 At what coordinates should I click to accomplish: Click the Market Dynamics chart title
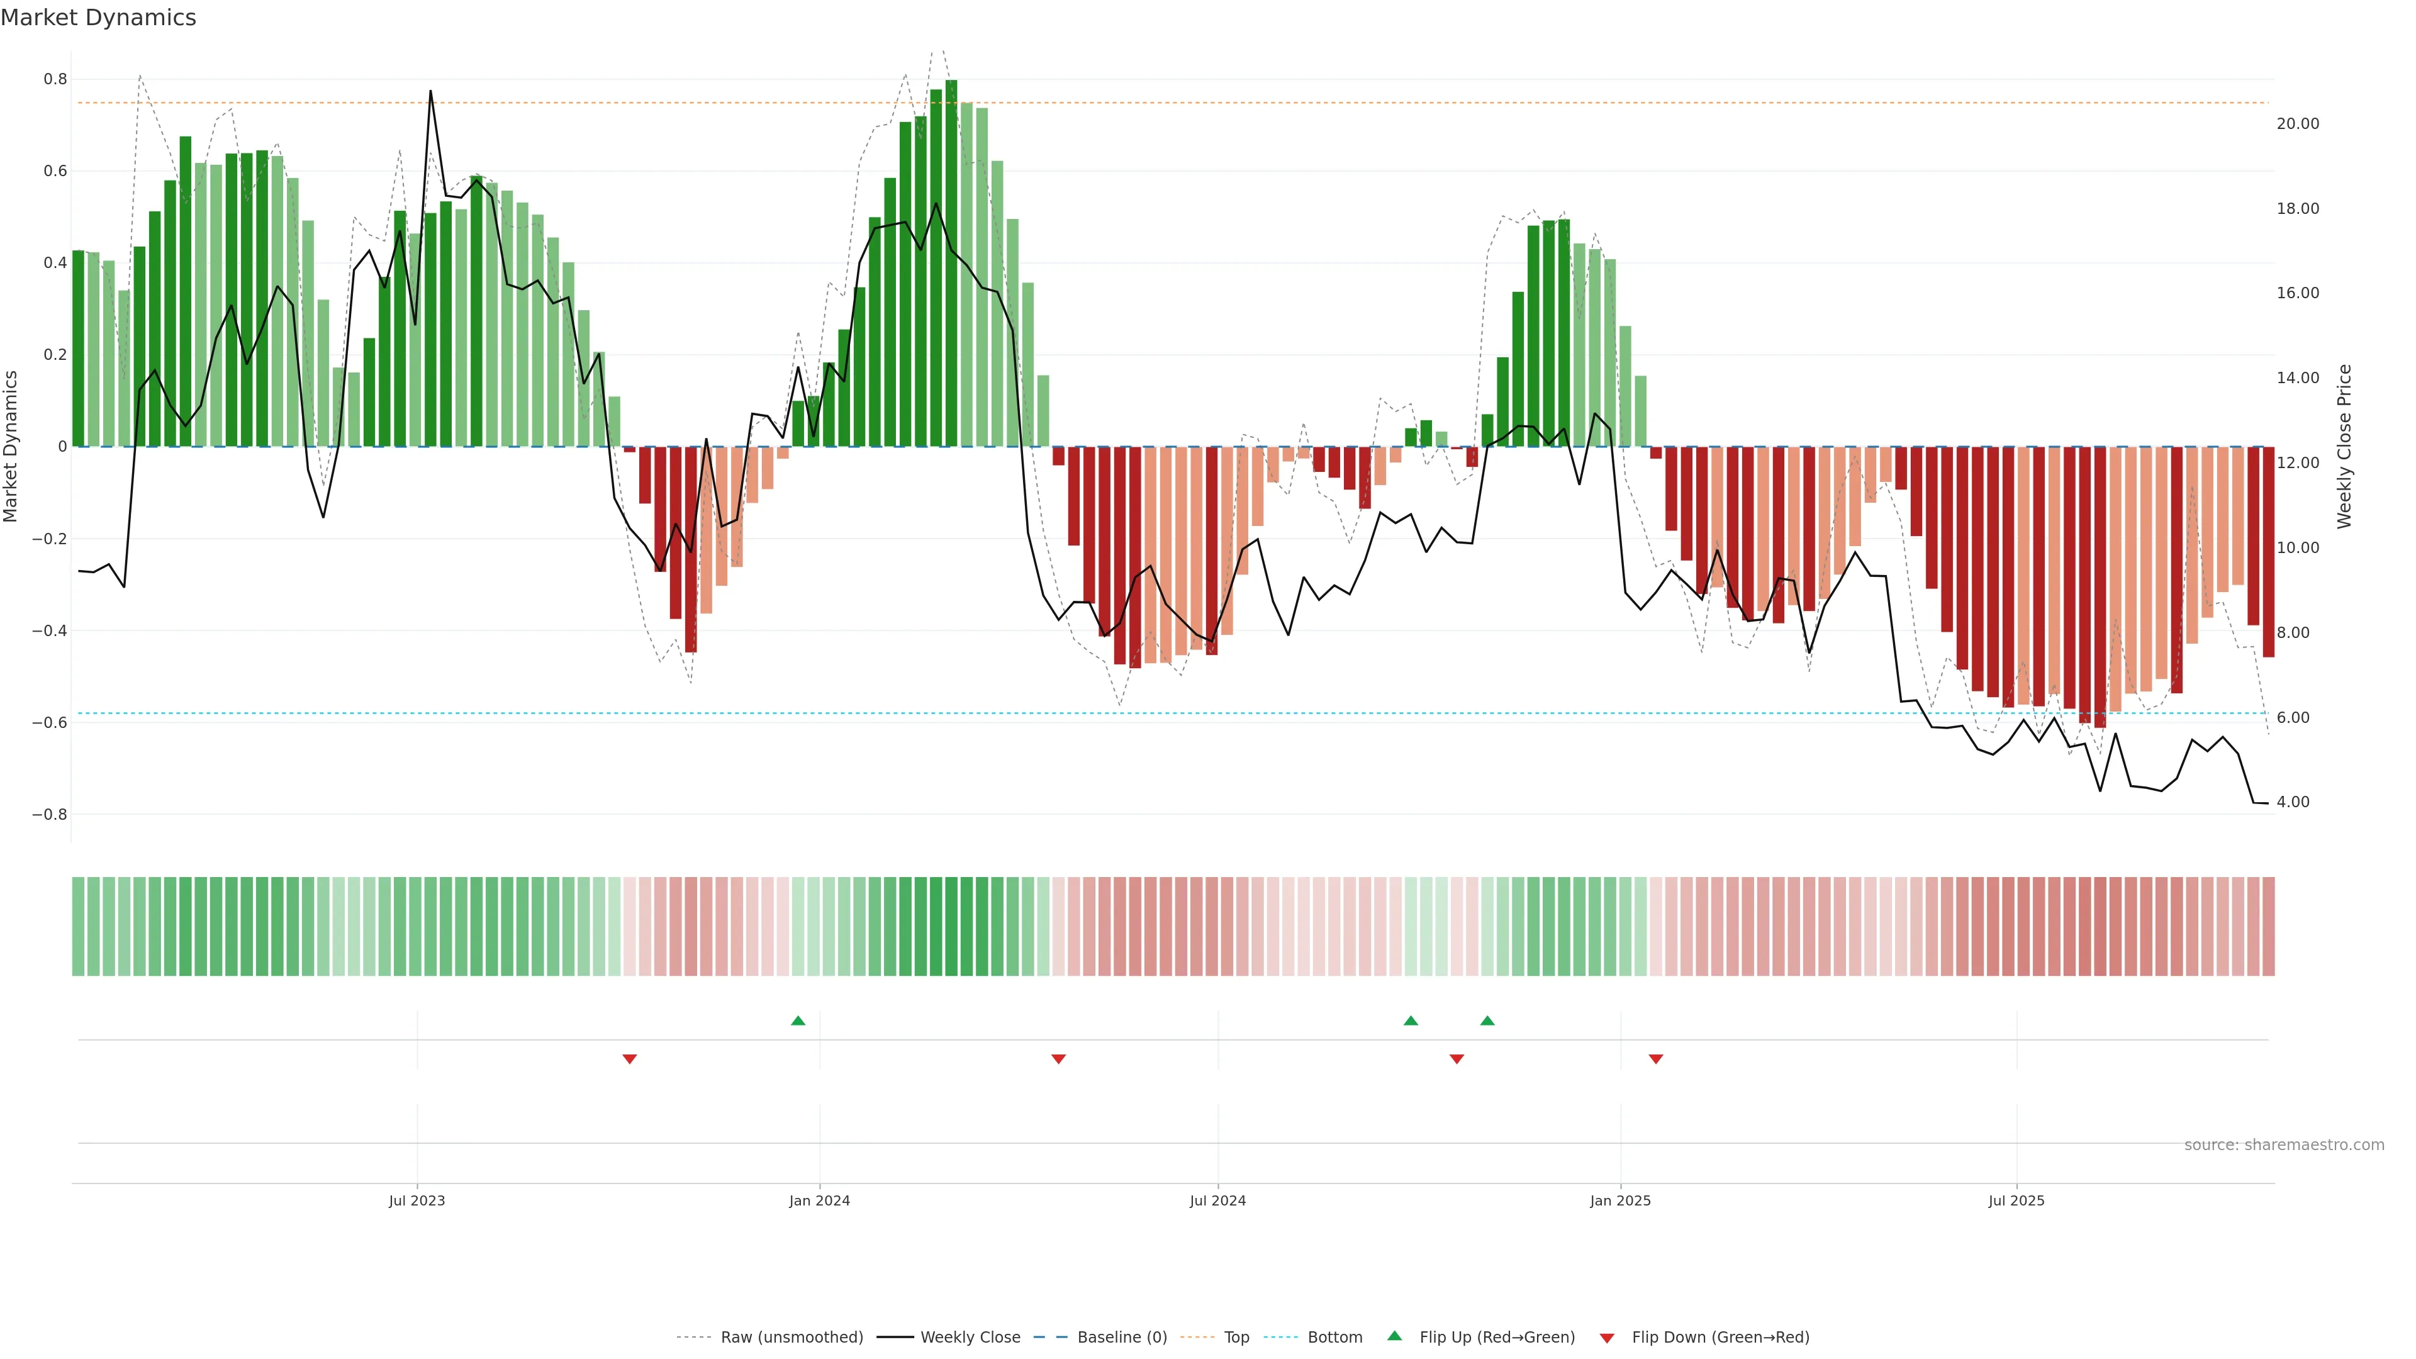(x=99, y=18)
